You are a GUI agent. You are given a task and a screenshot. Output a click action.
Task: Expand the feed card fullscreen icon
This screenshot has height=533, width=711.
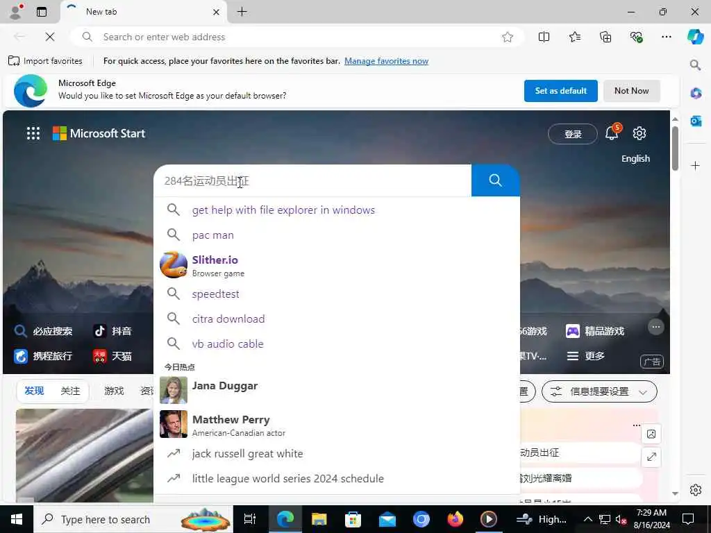click(x=651, y=457)
